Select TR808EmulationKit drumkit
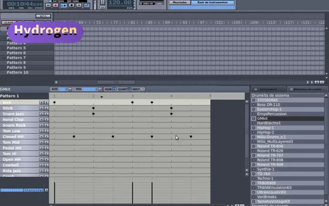Image resolution: width=329 pixels, height=206 pixels. [x=274, y=188]
